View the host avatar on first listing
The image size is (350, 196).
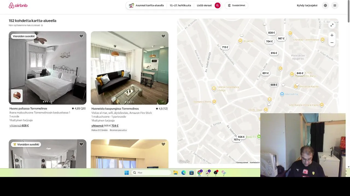(x=17, y=96)
